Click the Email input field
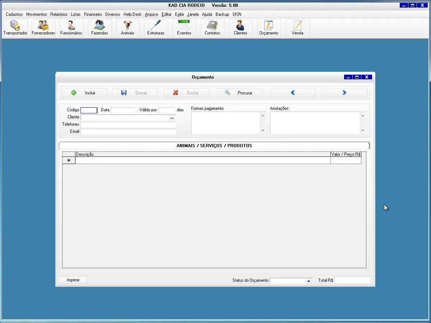Image resolution: width=431 pixels, height=323 pixels. tap(128, 132)
